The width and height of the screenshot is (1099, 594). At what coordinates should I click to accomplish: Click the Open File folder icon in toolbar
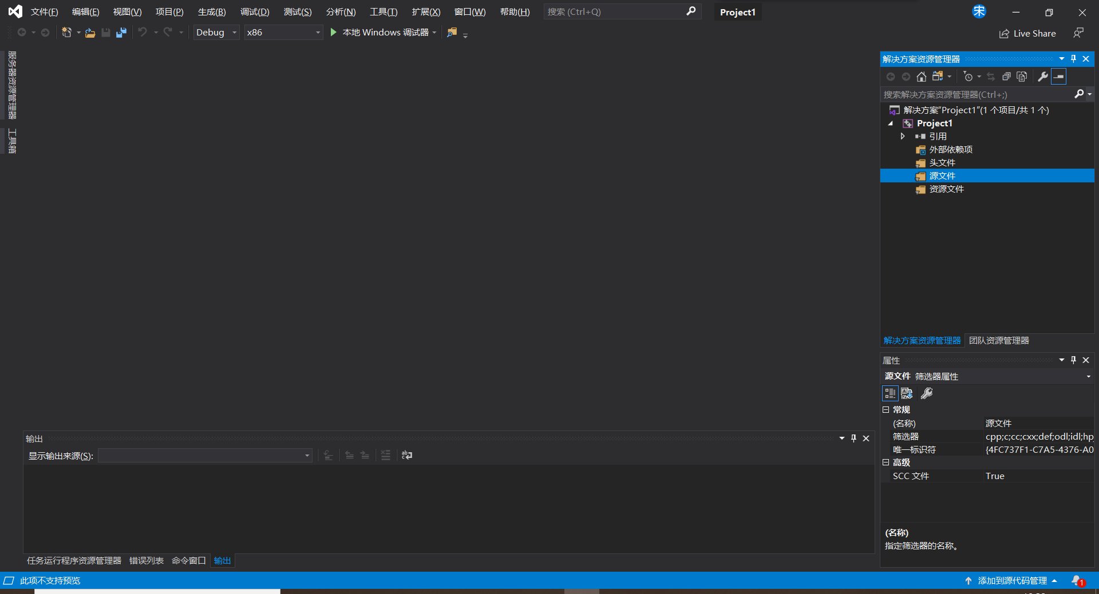90,33
